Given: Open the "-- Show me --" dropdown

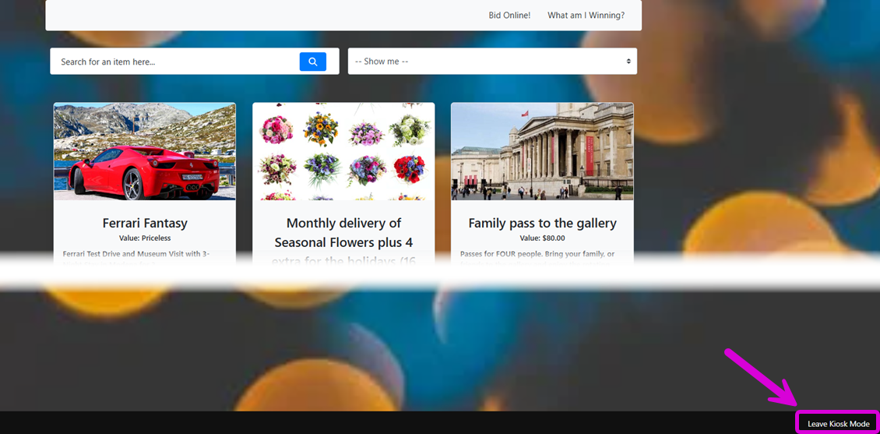Looking at the screenshot, I should 492,62.
